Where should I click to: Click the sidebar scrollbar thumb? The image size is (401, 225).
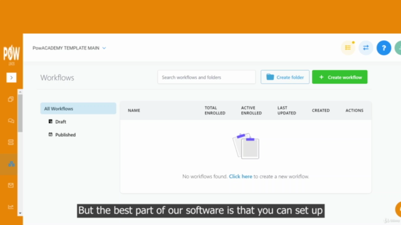[20, 113]
